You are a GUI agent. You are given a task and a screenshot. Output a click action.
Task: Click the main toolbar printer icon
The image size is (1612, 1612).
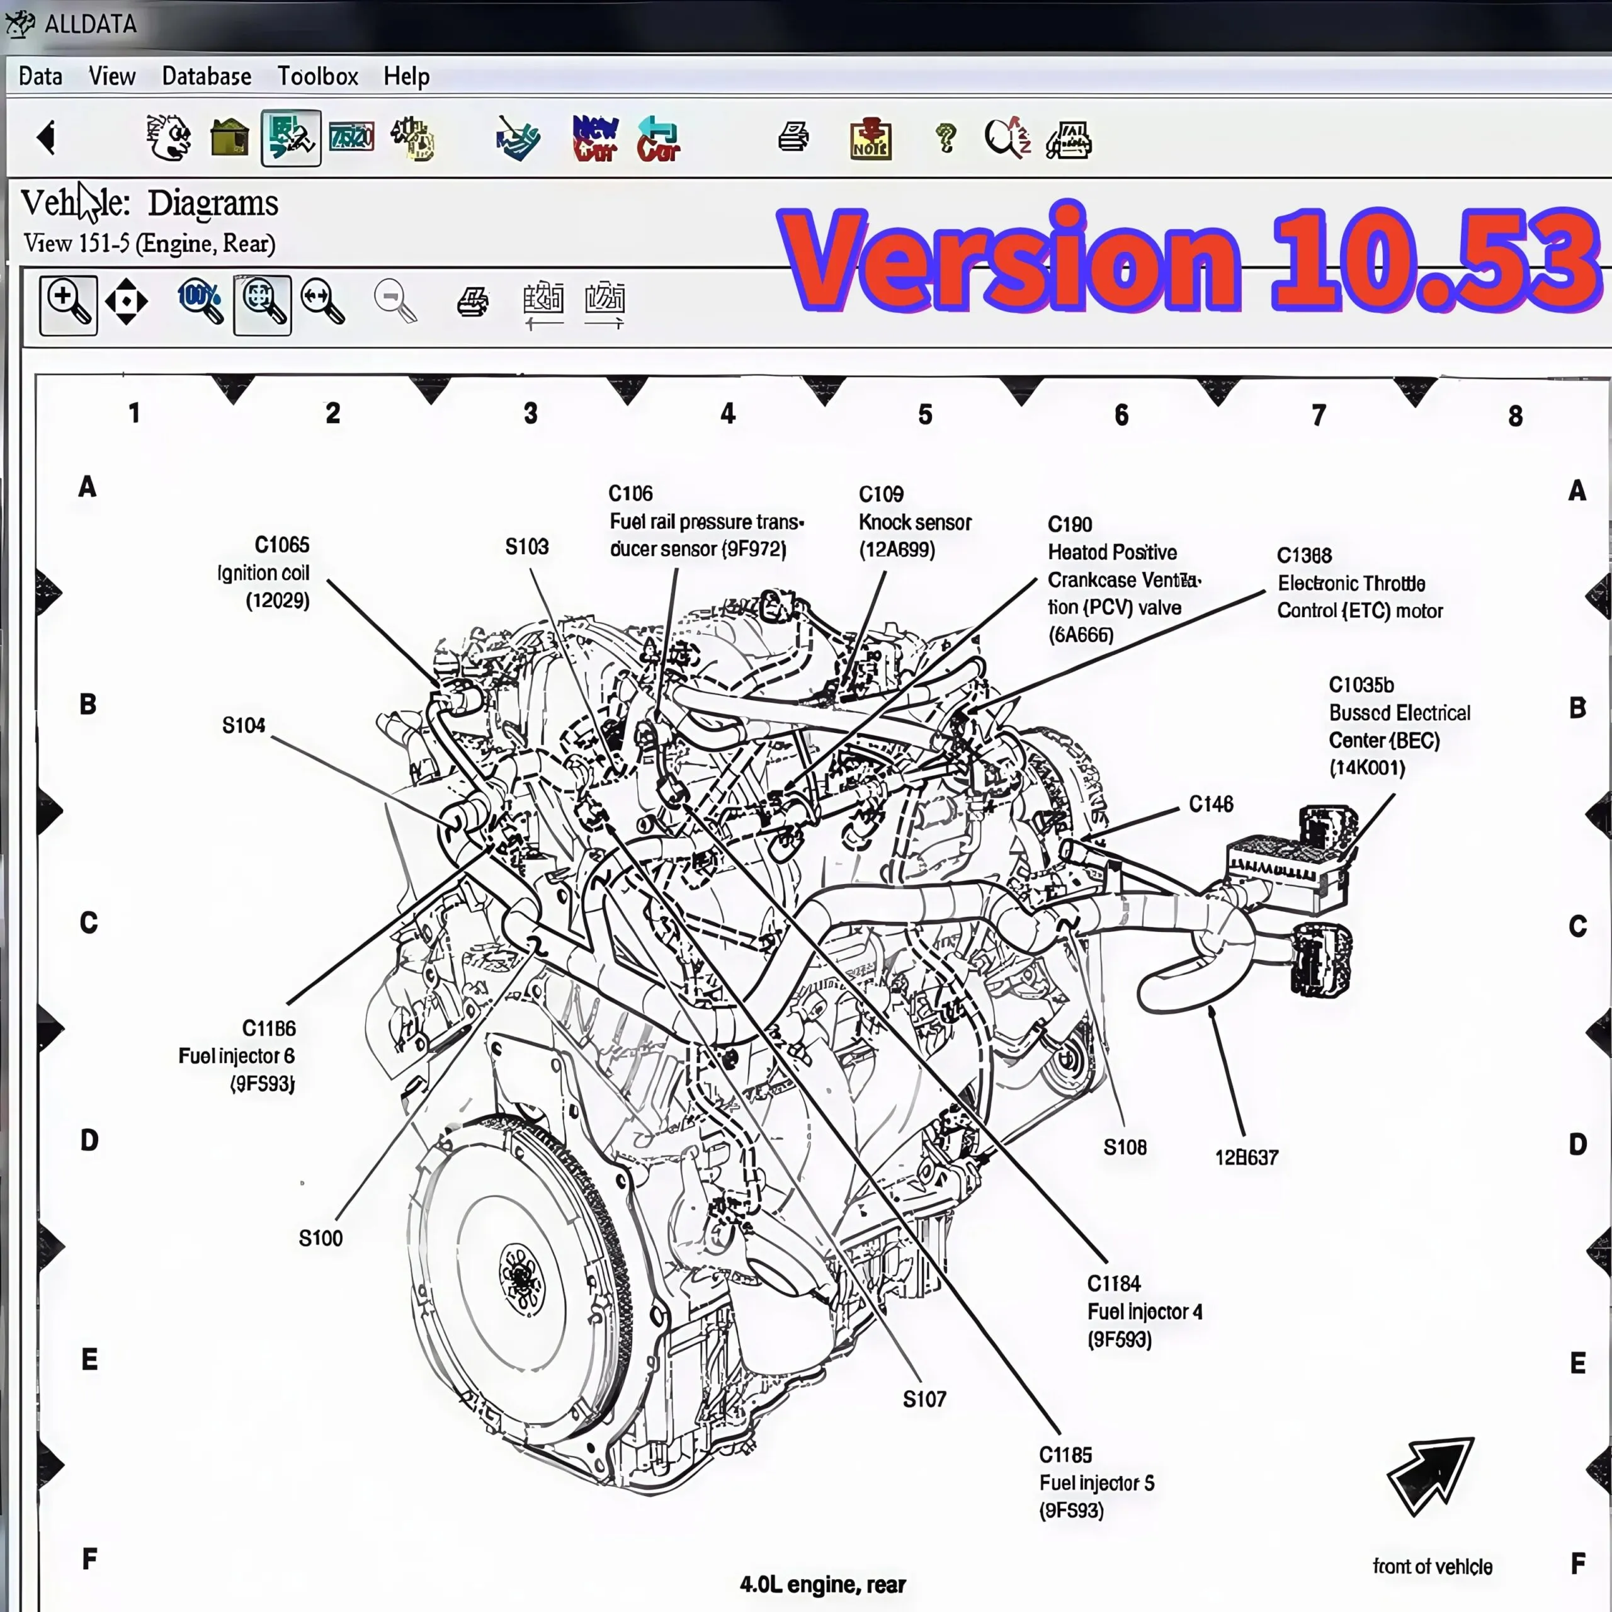tap(793, 137)
